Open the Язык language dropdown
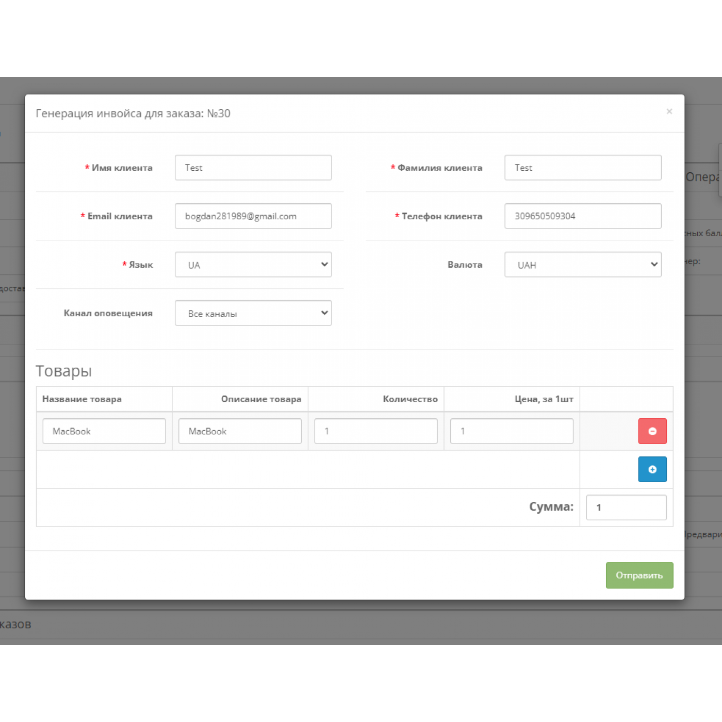 [x=253, y=265]
